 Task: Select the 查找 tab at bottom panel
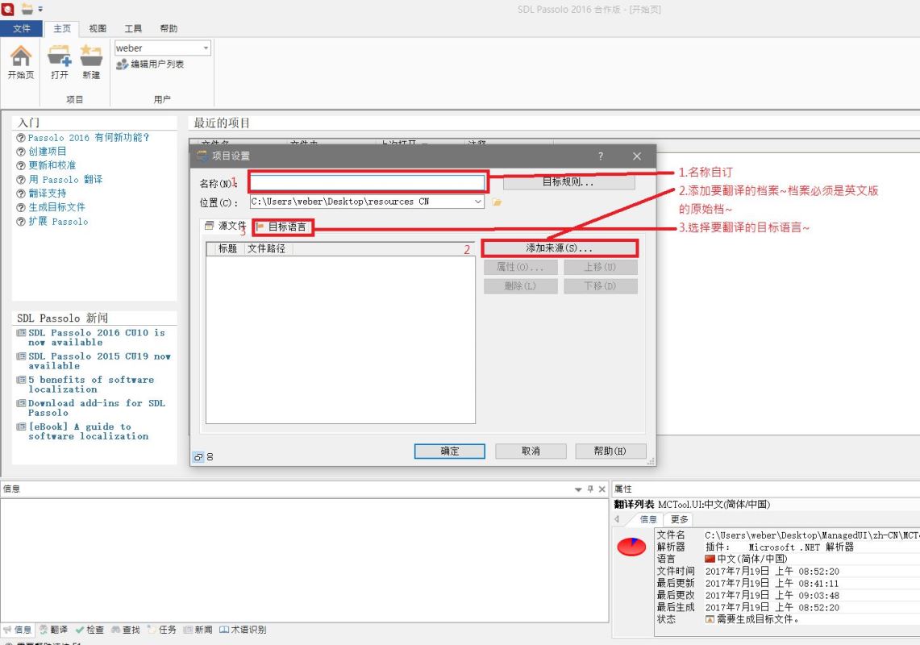point(126,630)
